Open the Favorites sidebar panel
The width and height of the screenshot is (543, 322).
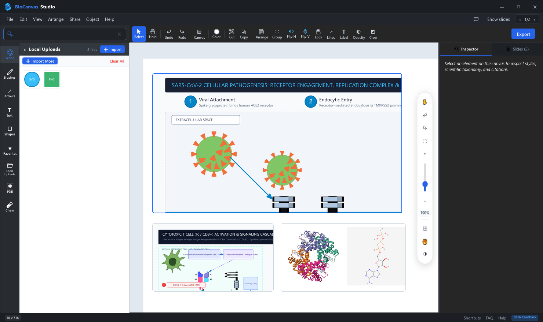tap(10, 150)
